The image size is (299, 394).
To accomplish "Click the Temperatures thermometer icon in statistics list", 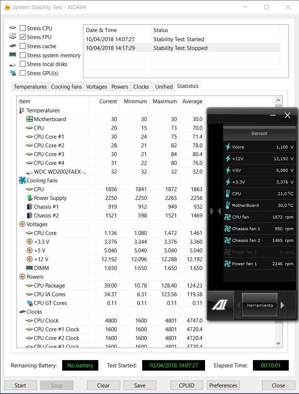I will coord(22,111).
